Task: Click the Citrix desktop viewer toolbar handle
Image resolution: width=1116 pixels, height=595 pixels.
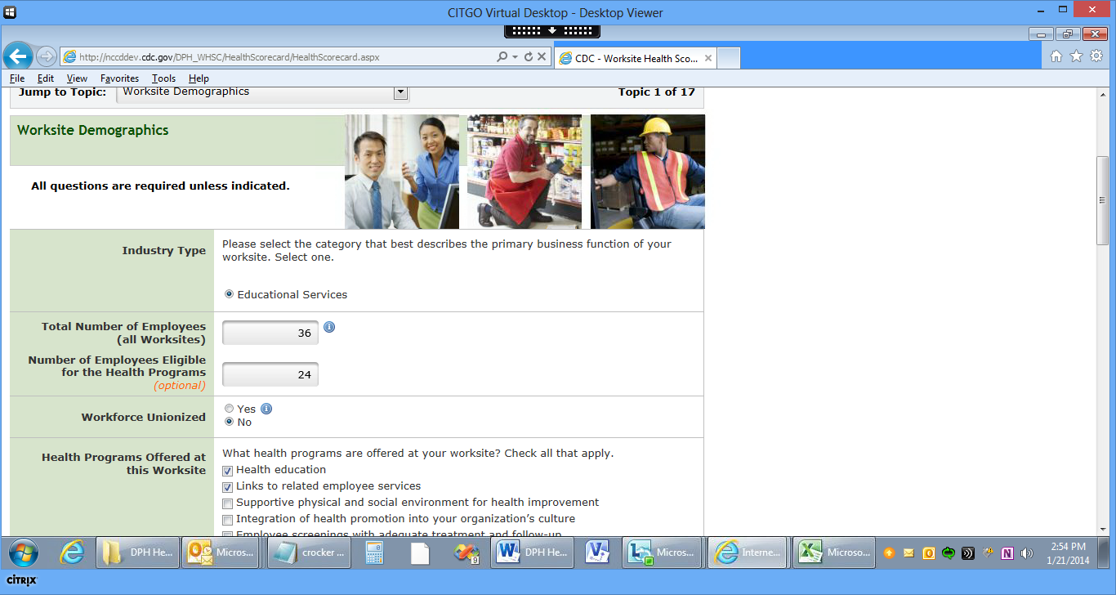Action: click(552, 30)
